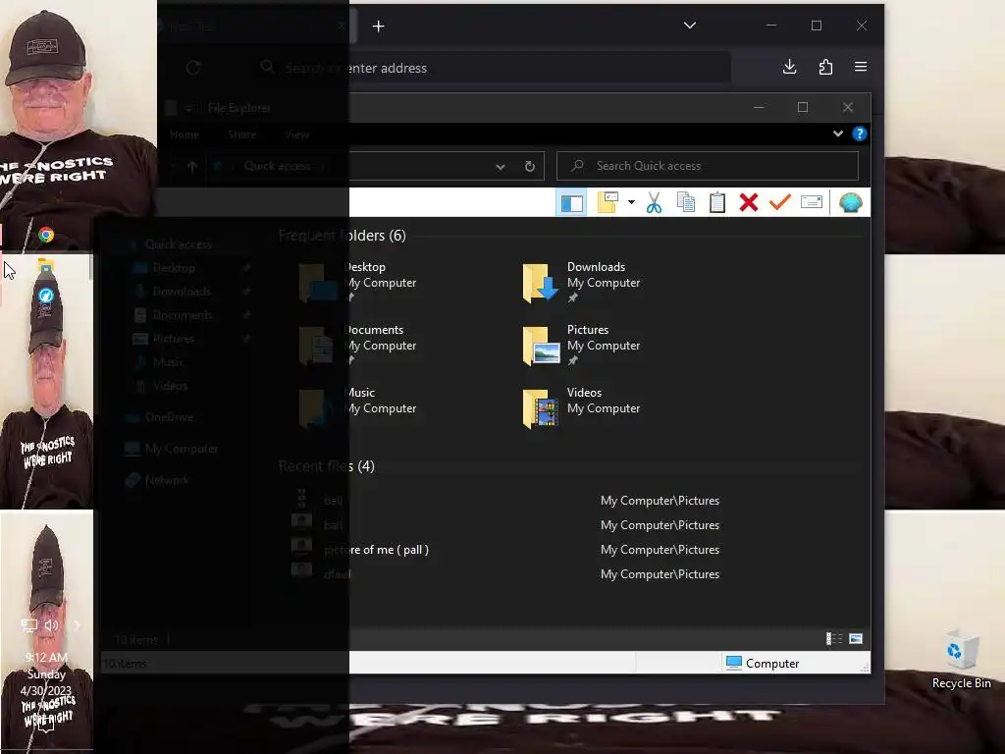
Task: Select Network in the navigation pane
Action: point(167,480)
